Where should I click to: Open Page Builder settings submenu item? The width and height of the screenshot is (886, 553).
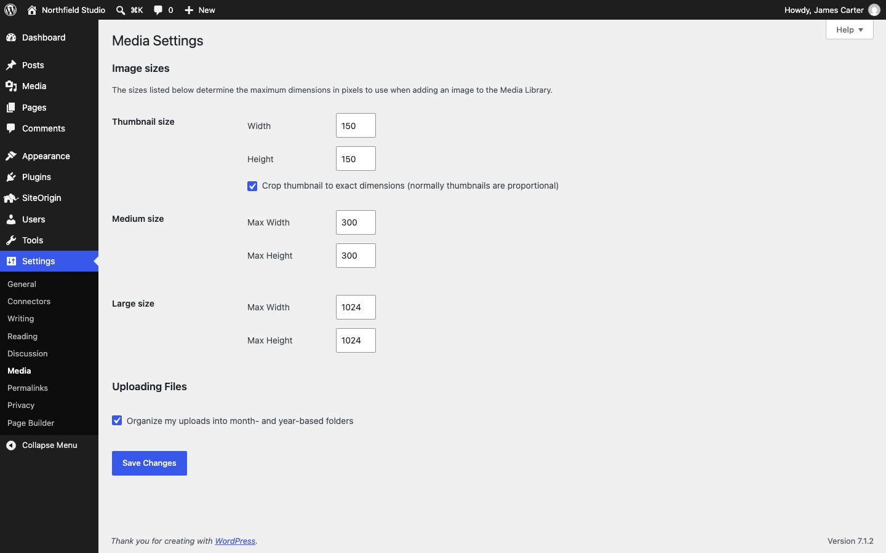click(x=31, y=423)
